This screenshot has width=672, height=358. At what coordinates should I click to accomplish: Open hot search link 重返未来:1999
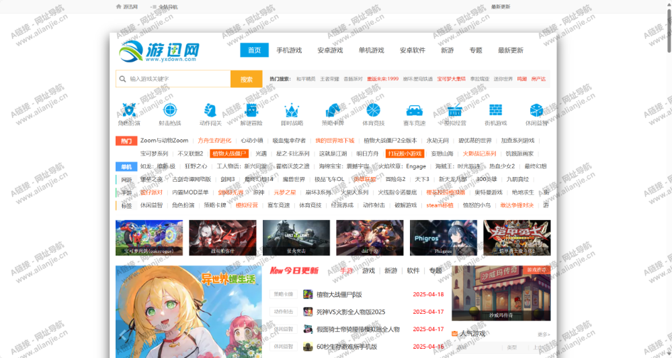tap(383, 78)
